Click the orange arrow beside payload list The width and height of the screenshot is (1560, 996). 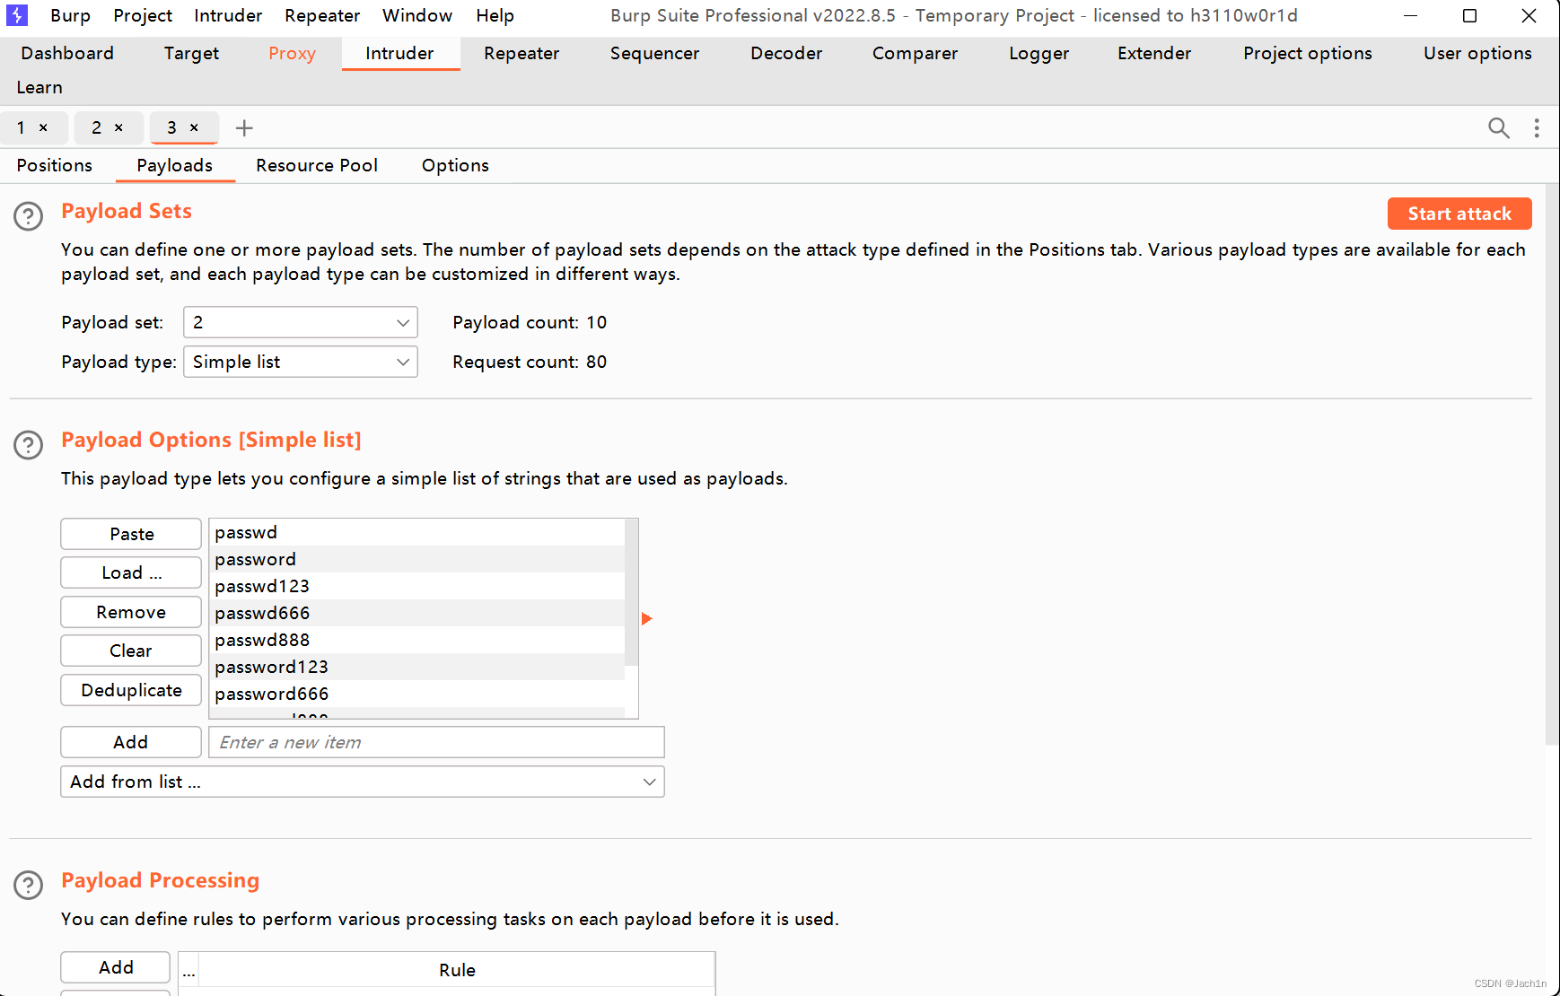coord(646,618)
